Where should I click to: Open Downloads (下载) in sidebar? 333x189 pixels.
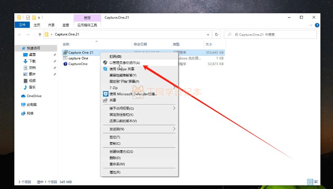click(32, 61)
